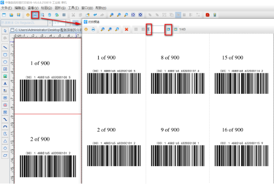Open the 绘图(D) menu
Viewport: 274px width, 184px height.
click(47, 8)
